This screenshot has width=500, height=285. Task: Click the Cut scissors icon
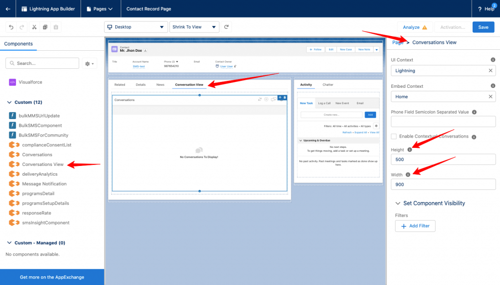34,27
